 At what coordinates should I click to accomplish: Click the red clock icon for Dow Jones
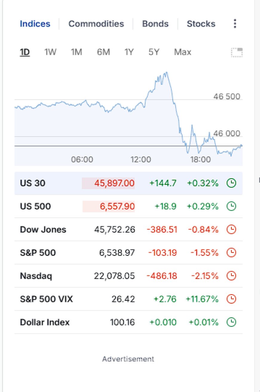232,229
